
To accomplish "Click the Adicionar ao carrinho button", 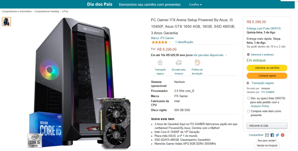I will (x=267, y=68).
